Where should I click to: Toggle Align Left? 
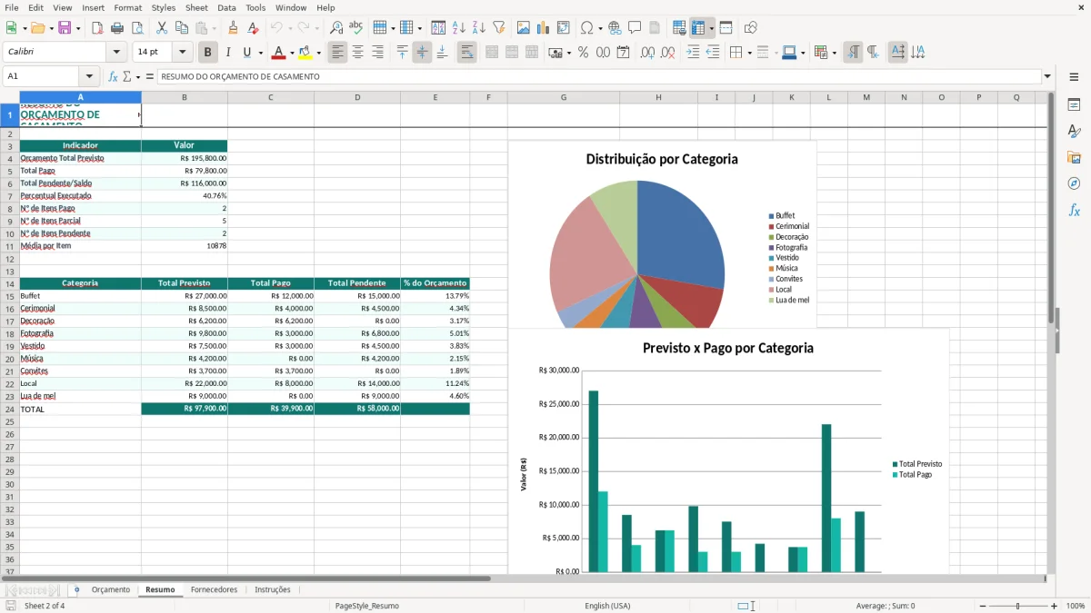point(337,53)
